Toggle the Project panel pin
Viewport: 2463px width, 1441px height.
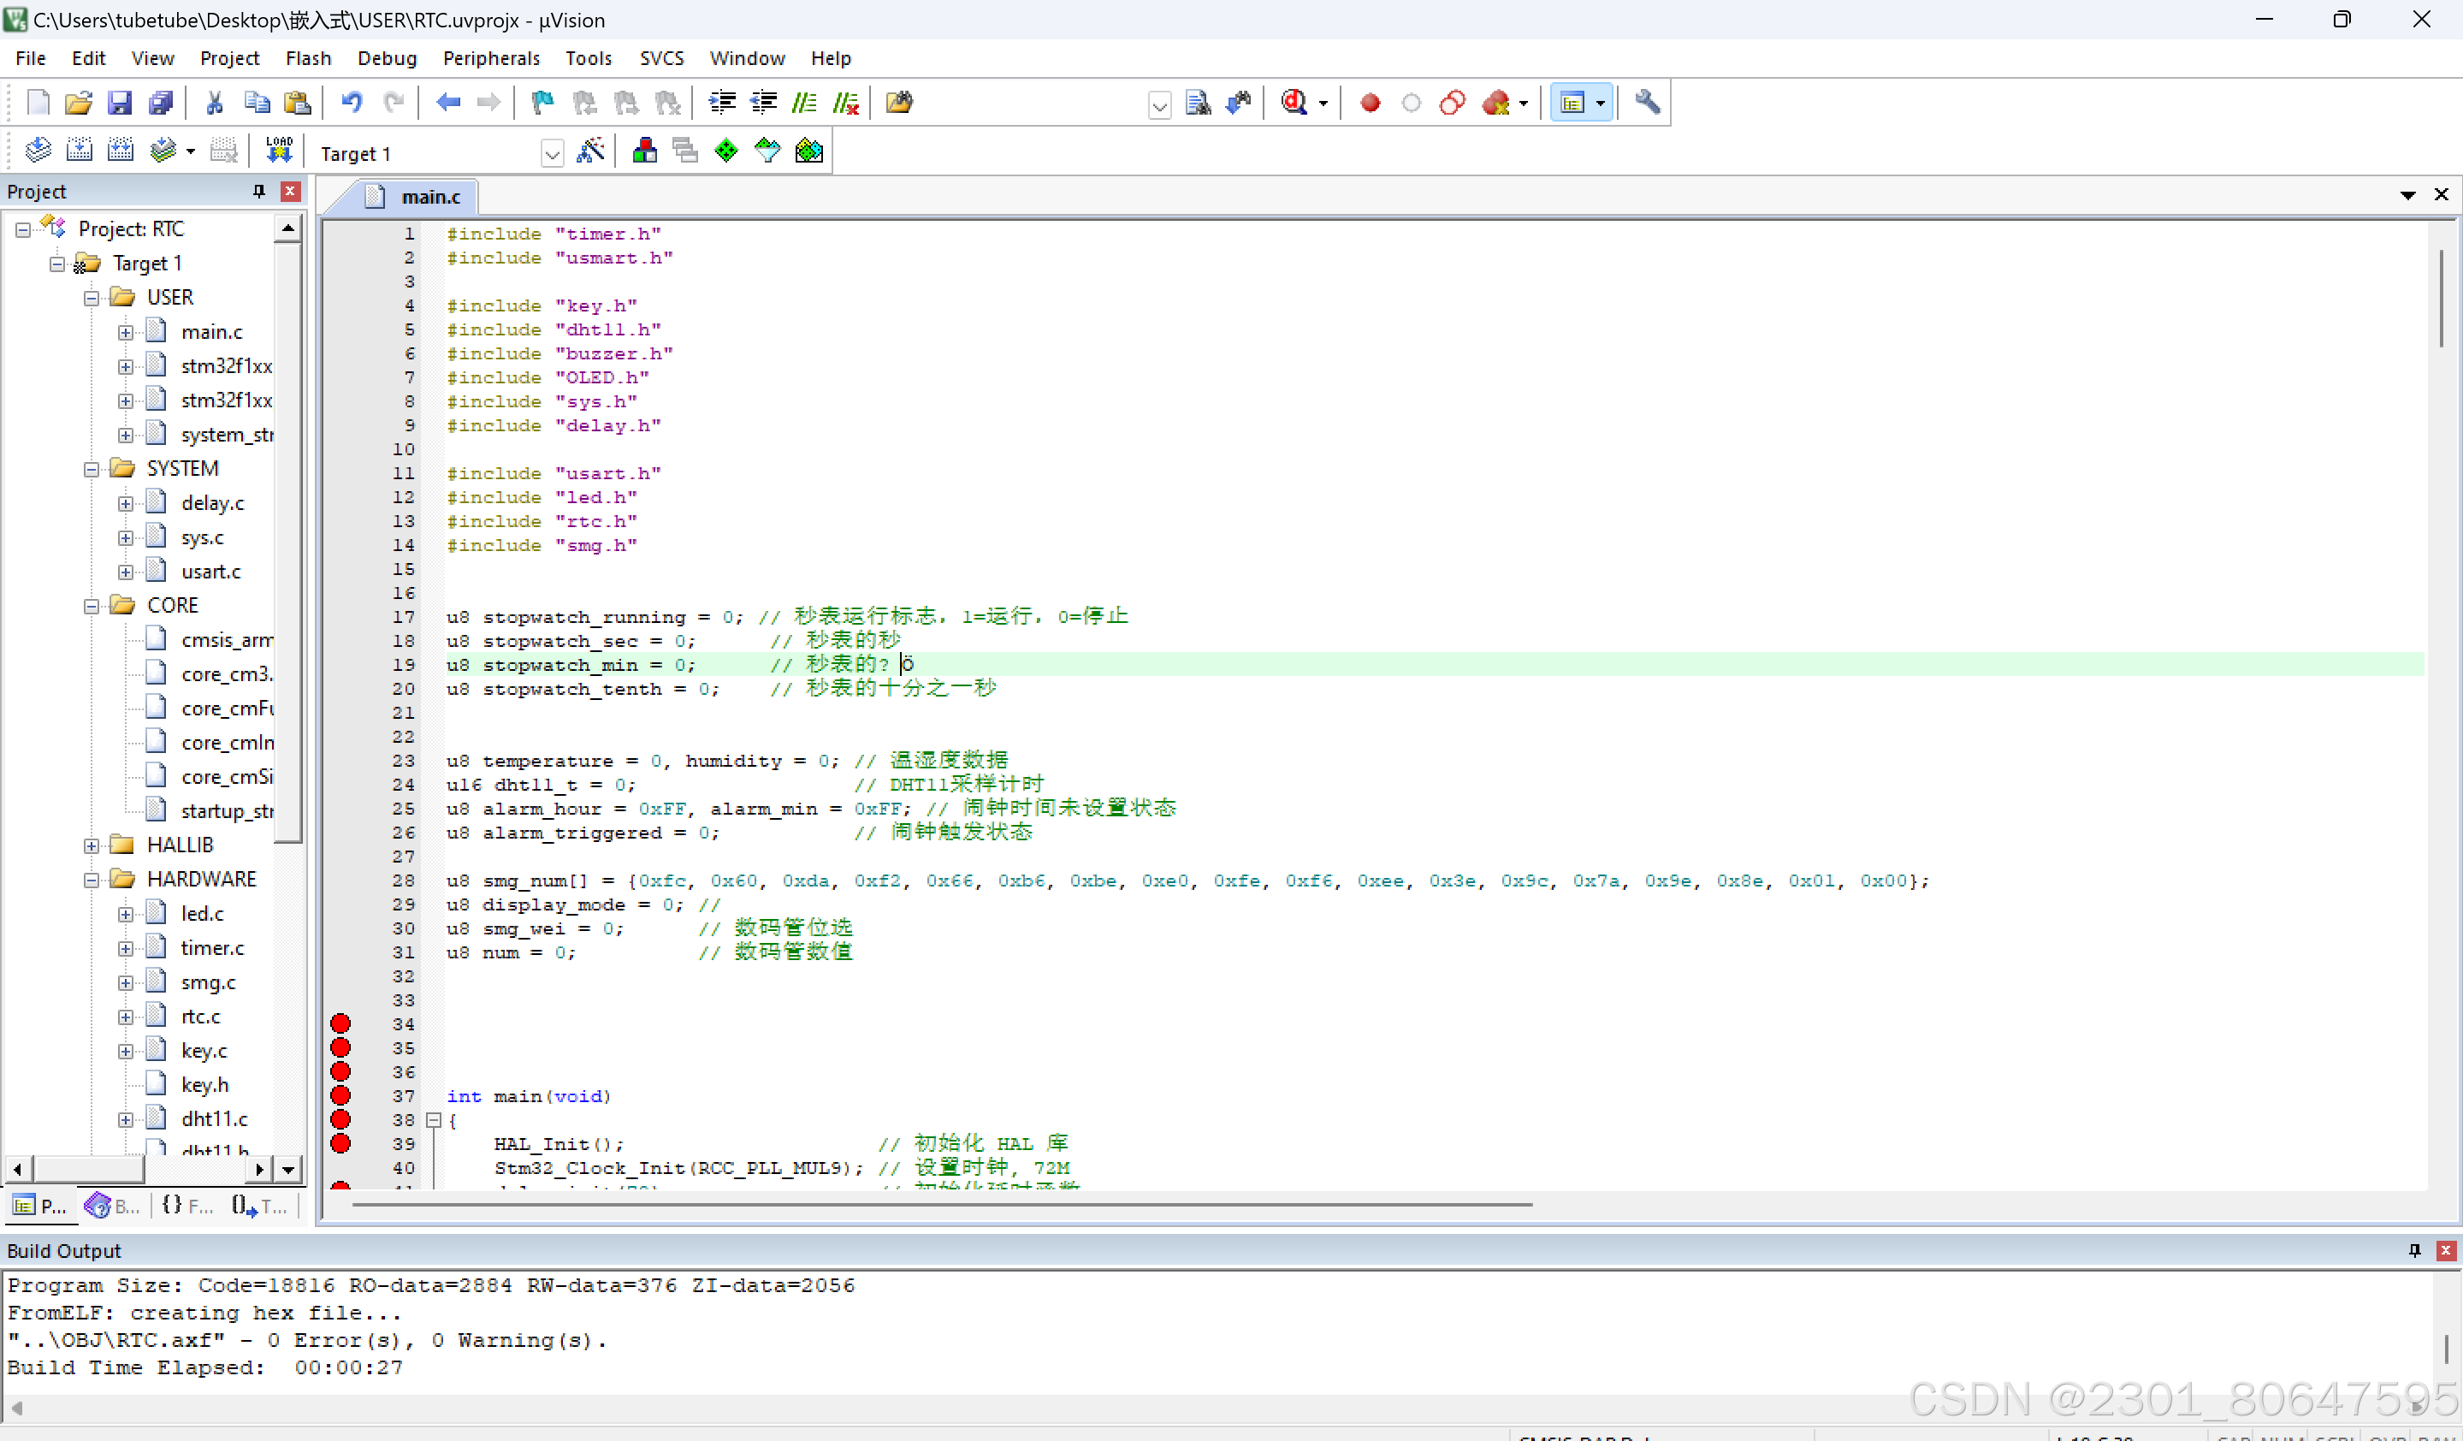(259, 191)
